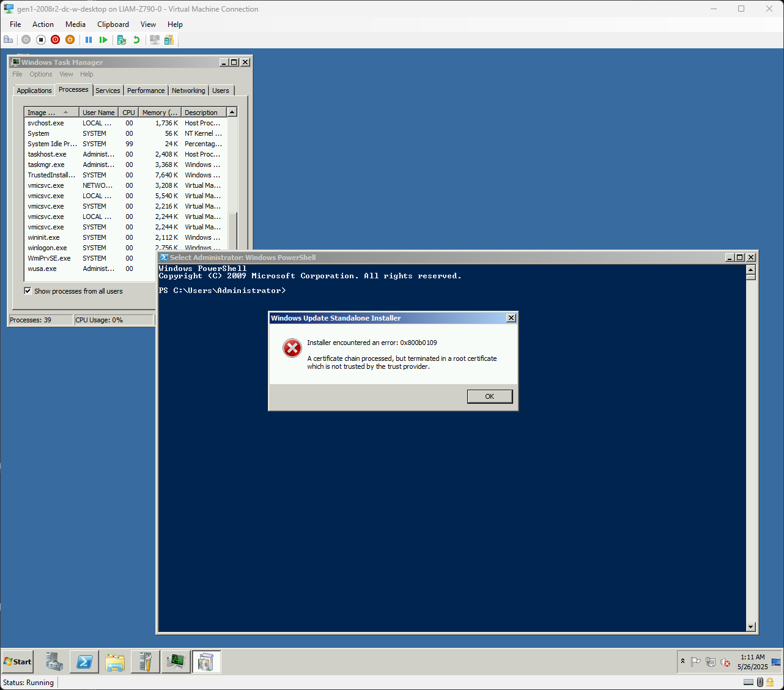Open VM Connection View menu

pyautogui.click(x=148, y=24)
